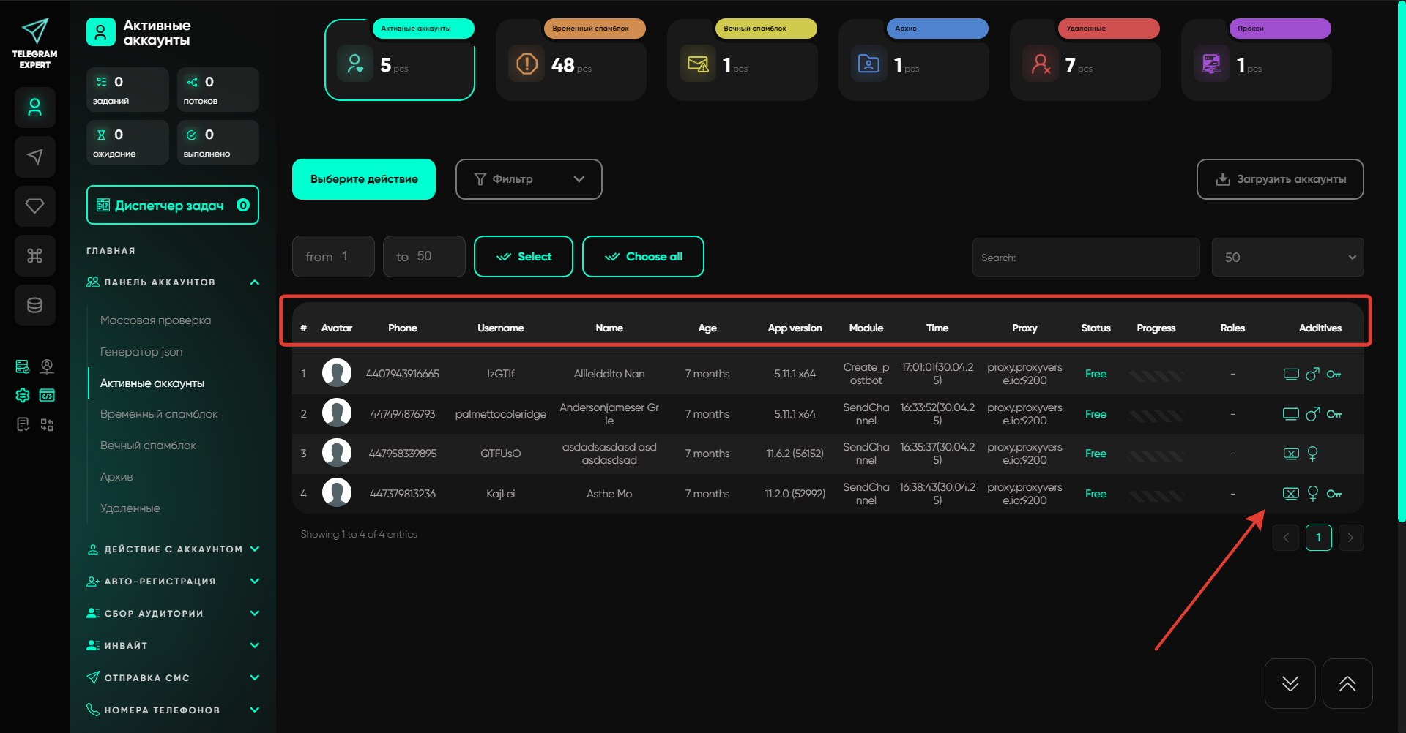Viewport: 1406px width, 733px height.
Task: Open the Фильтр dropdown
Action: 528,179
